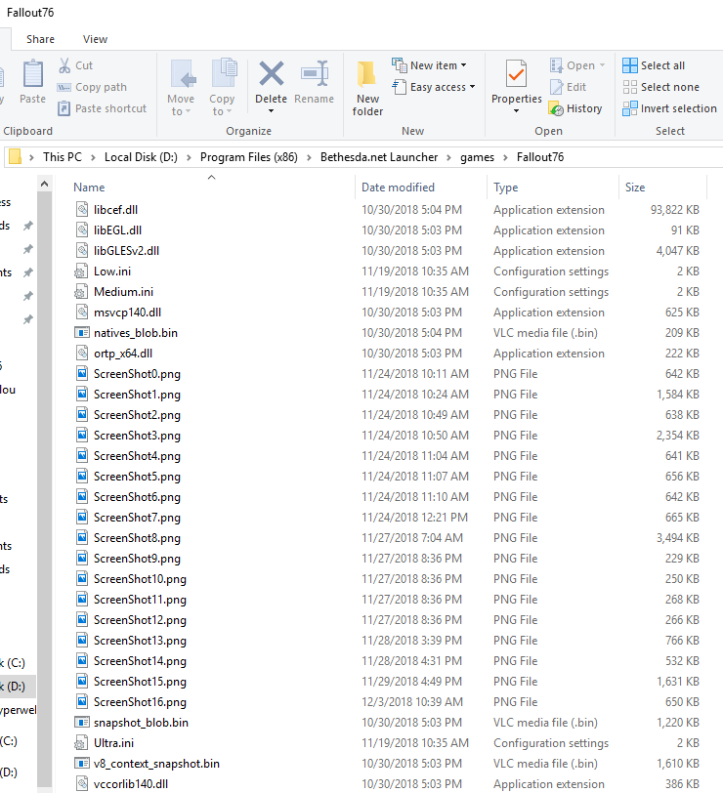Click the Copy path icon

click(64, 87)
